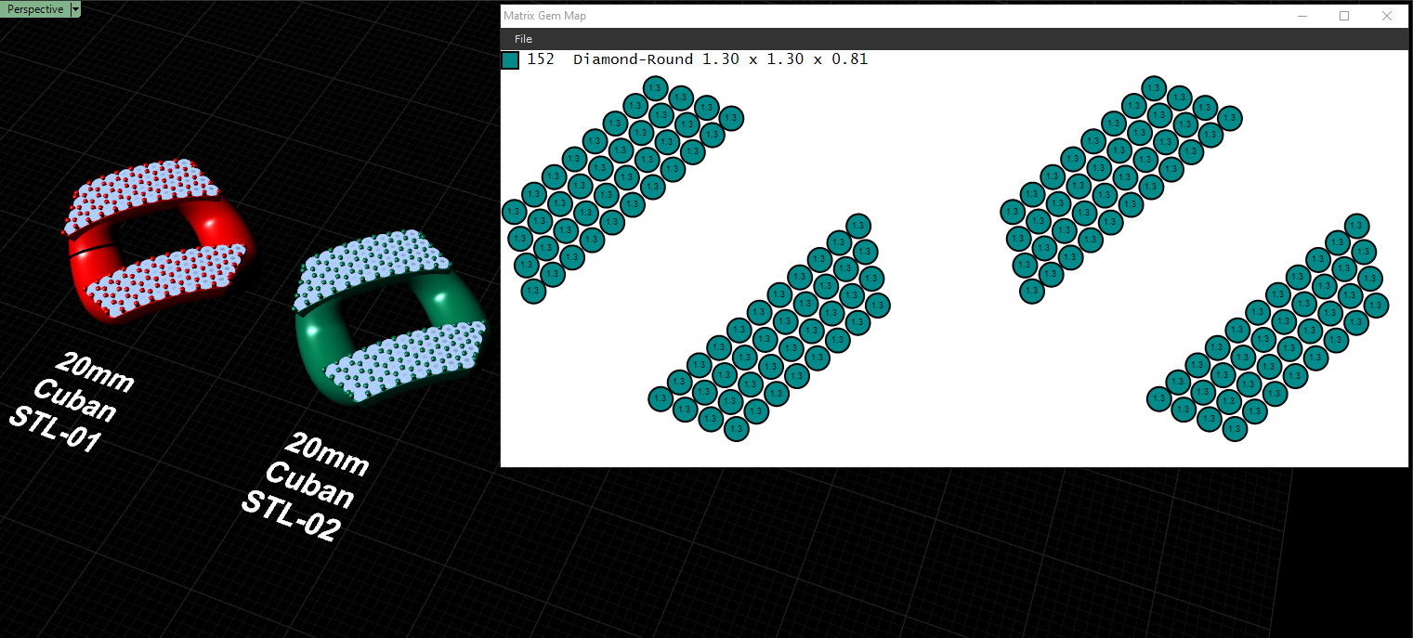Open the File menu in Matrix Gem Map
This screenshot has width=1413, height=638.
(523, 39)
